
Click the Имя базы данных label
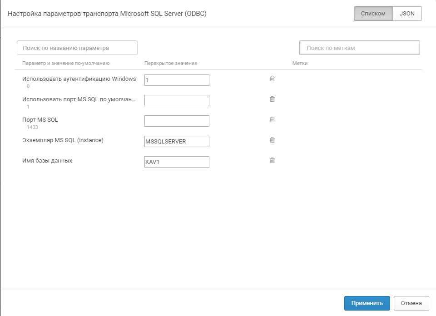pos(47,161)
